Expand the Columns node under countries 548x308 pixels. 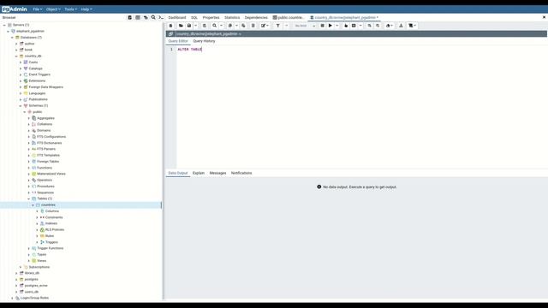coord(37,211)
